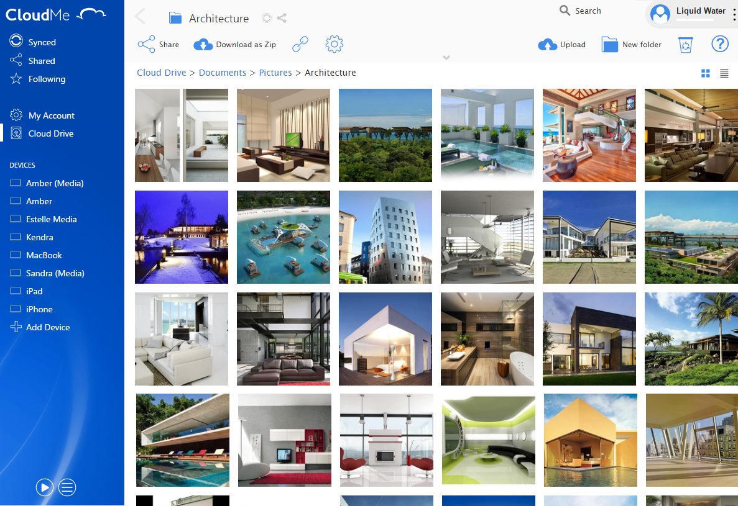Viewport: 738px width, 506px height.
Task: Open the Synced section
Action: coord(33,42)
